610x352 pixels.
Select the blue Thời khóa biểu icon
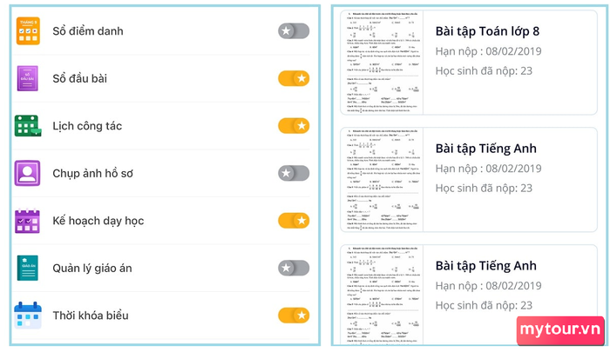click(28, 315)
